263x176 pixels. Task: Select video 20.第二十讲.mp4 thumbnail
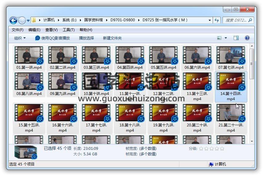[x=197, y=113]
